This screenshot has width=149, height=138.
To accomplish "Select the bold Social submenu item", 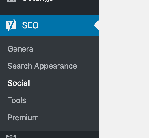I will click(x=19, y=83).
